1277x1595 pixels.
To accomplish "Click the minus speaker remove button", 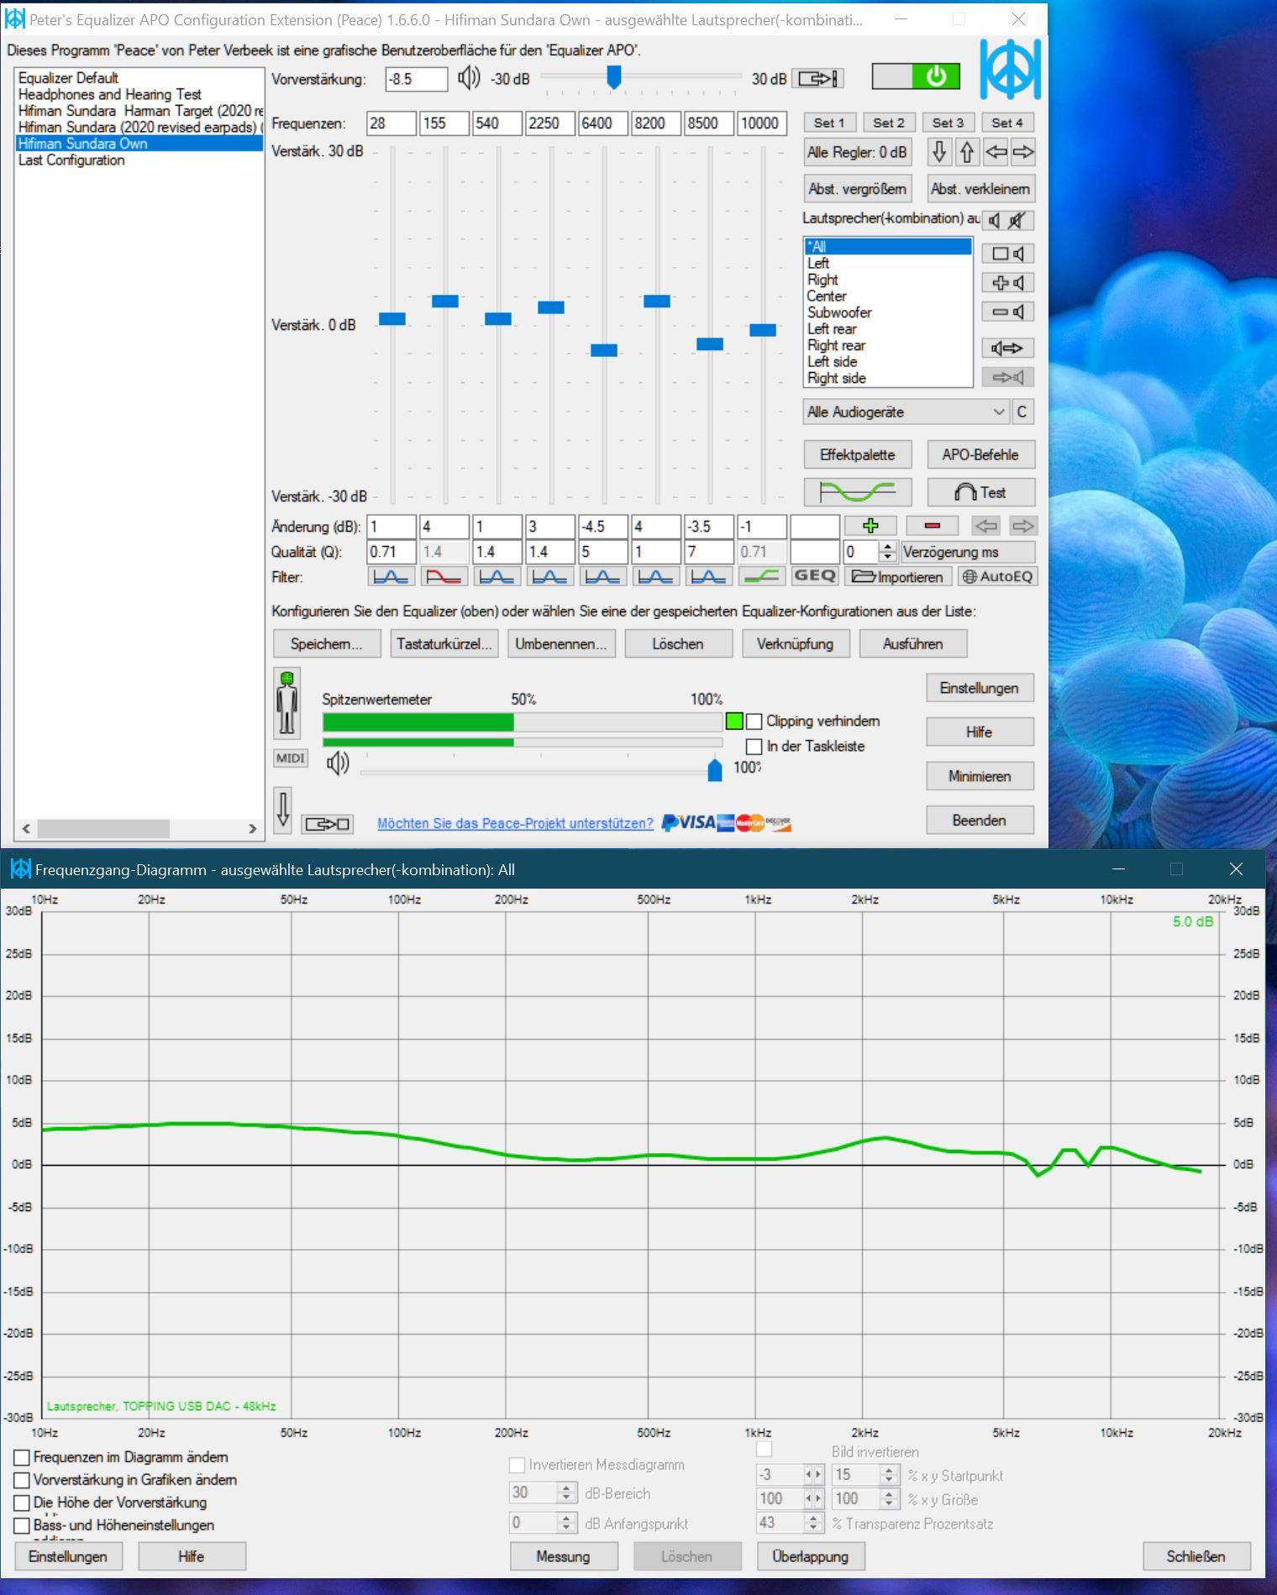I will click(x=1008, y=312).
